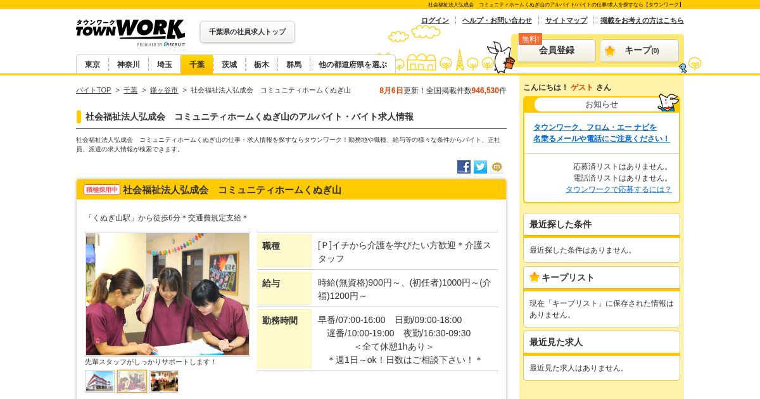This screenshot has width=760, height=399.
Task: Click job title コミュニティホームくぬぎ山 in yellow header
Action: pos(232,190)
